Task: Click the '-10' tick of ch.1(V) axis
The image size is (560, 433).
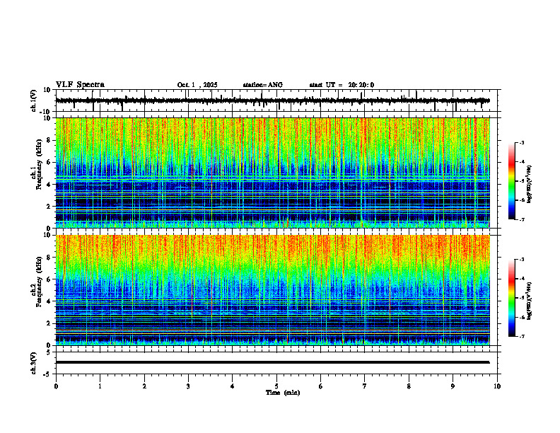Action: point(45,112)
